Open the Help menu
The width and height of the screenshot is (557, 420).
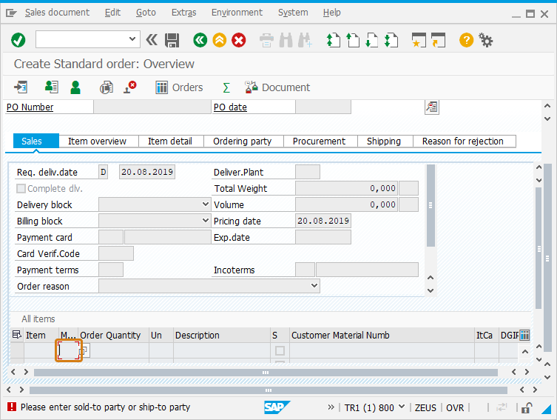coord(332,13)
